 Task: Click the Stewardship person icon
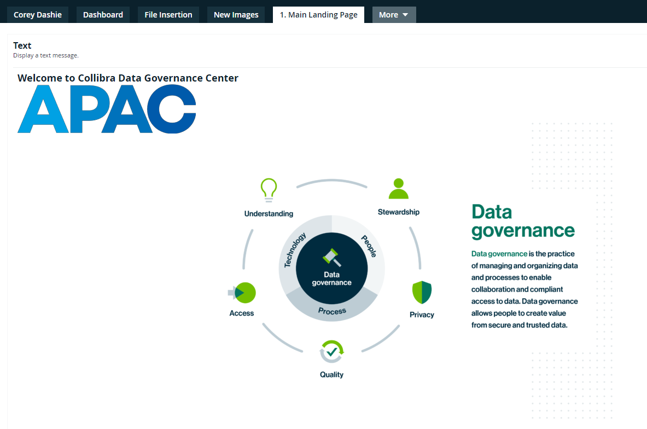[399, 189]
